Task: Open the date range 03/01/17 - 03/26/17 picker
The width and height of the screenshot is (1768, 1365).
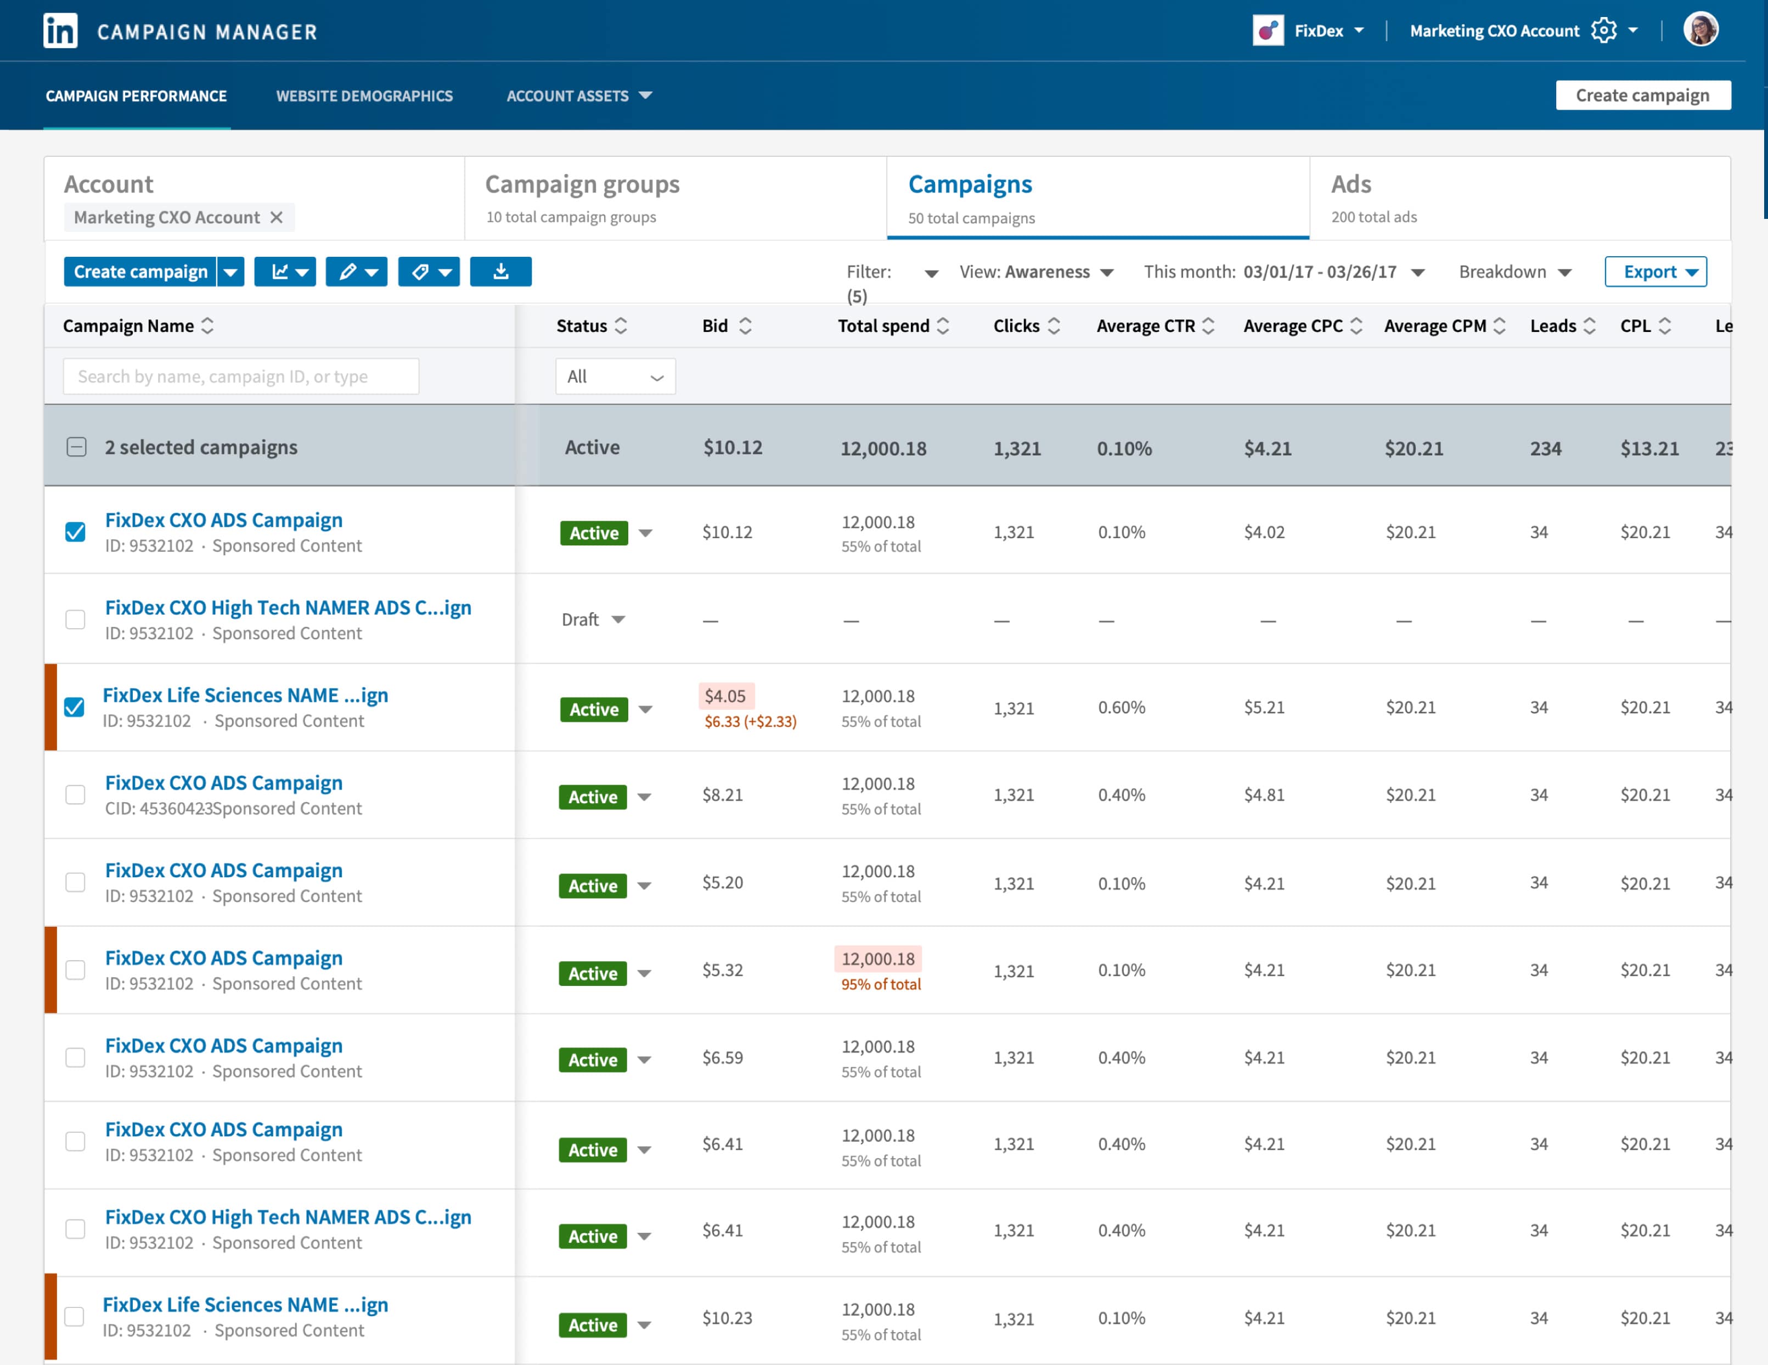Action: coord(1284,272)
